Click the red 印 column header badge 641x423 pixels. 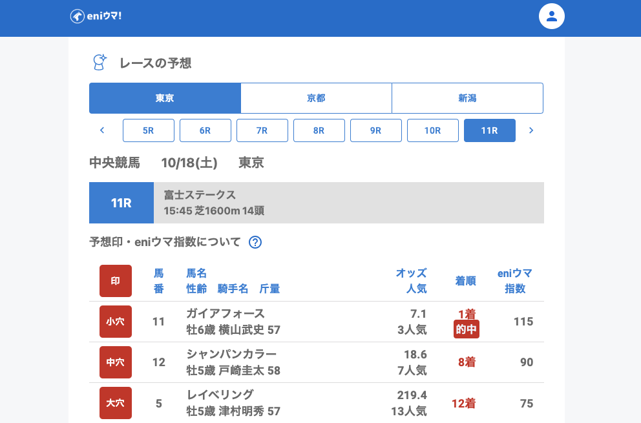click(x=116, y=281)
